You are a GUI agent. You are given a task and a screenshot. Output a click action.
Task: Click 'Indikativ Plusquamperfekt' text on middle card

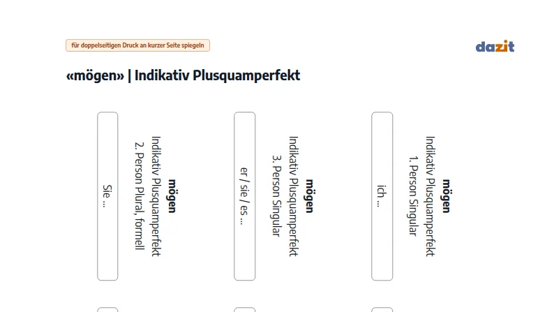tap(294, 196)
